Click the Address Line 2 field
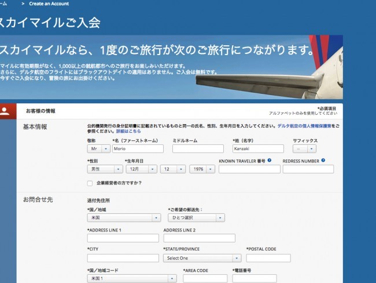This screenshot has width=376, height=283. point(199,238)
